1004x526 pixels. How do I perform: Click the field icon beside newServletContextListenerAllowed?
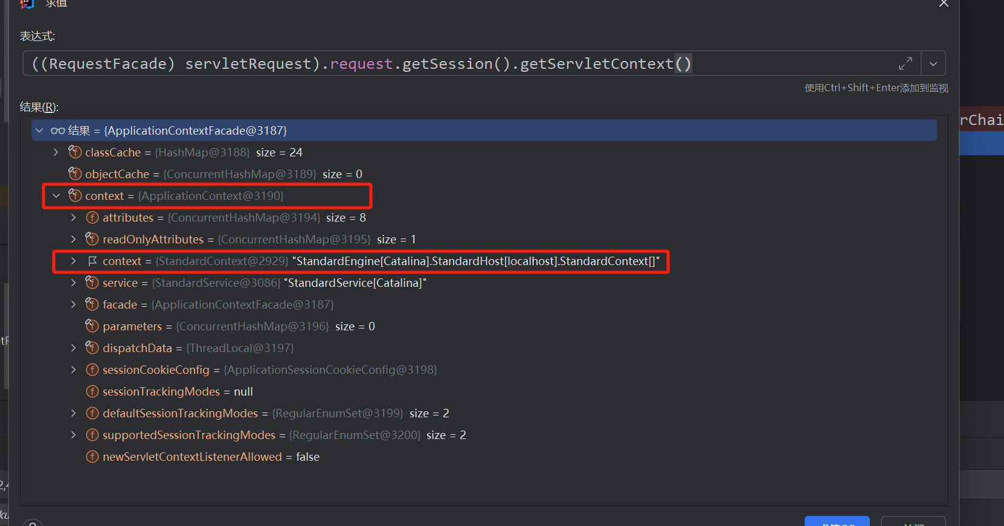[x=92, y=457]
